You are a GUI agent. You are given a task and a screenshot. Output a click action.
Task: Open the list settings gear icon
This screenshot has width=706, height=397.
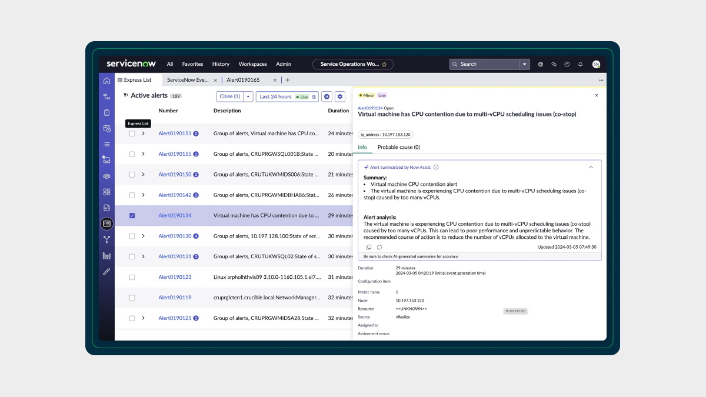340,96
